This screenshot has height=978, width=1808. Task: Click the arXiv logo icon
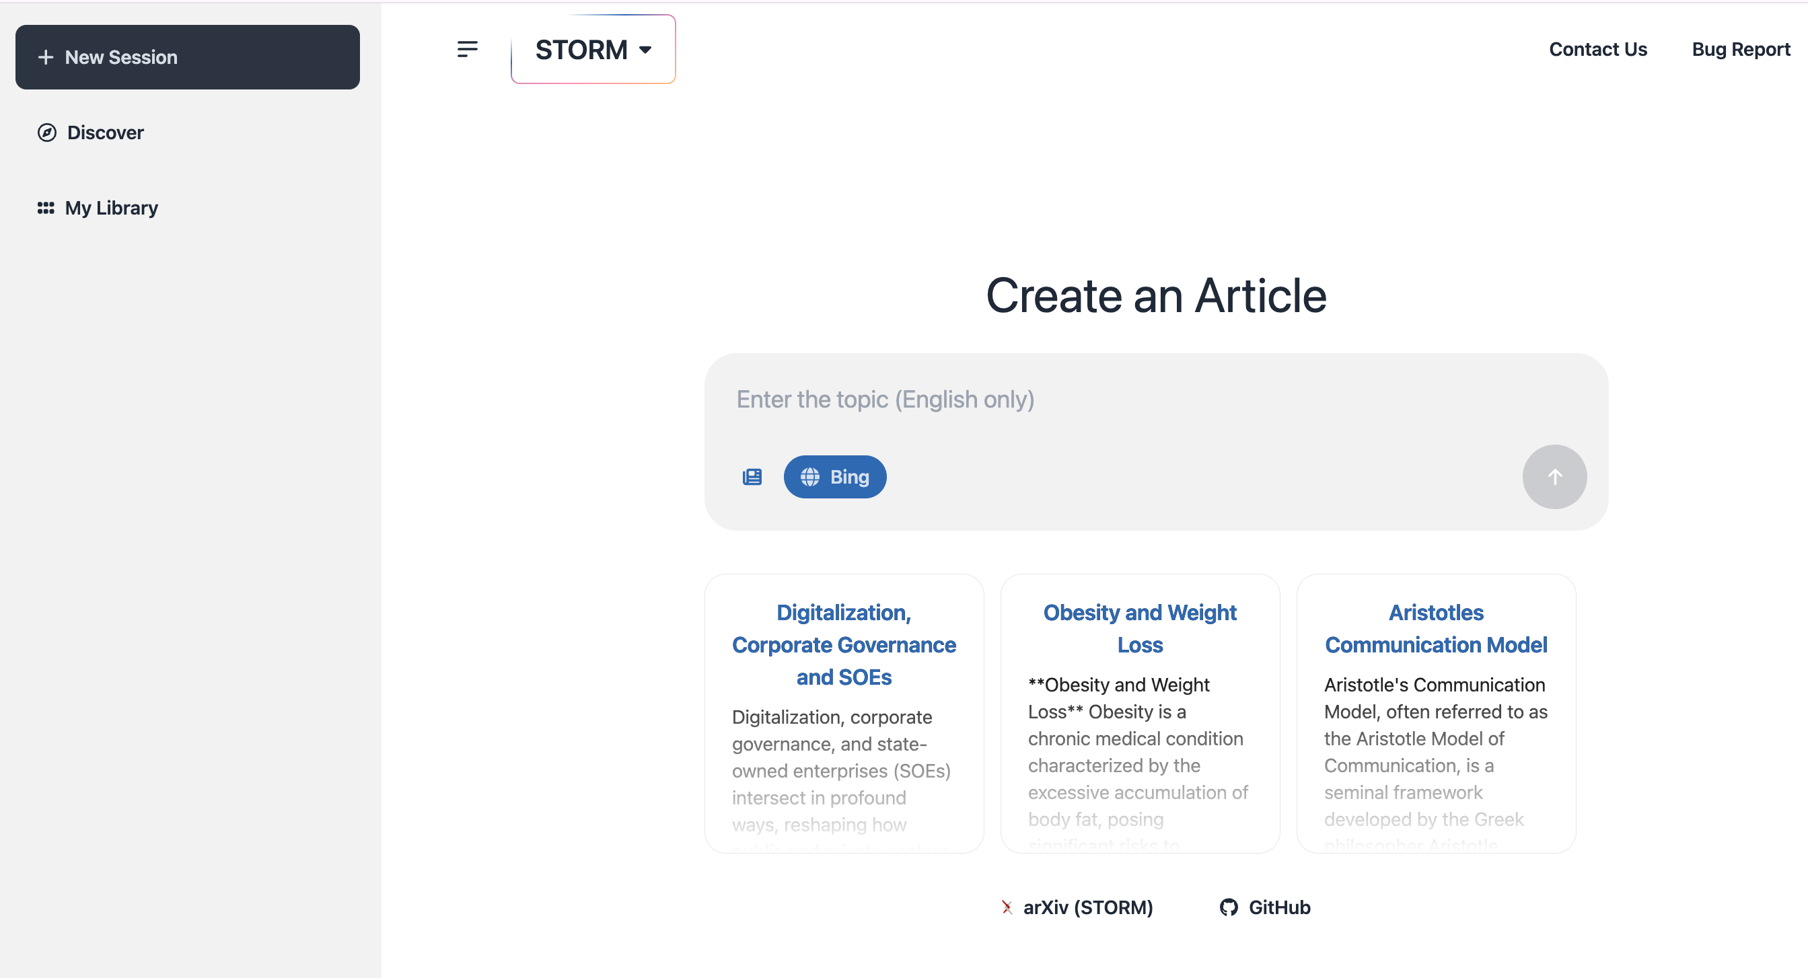[1007, 907]
